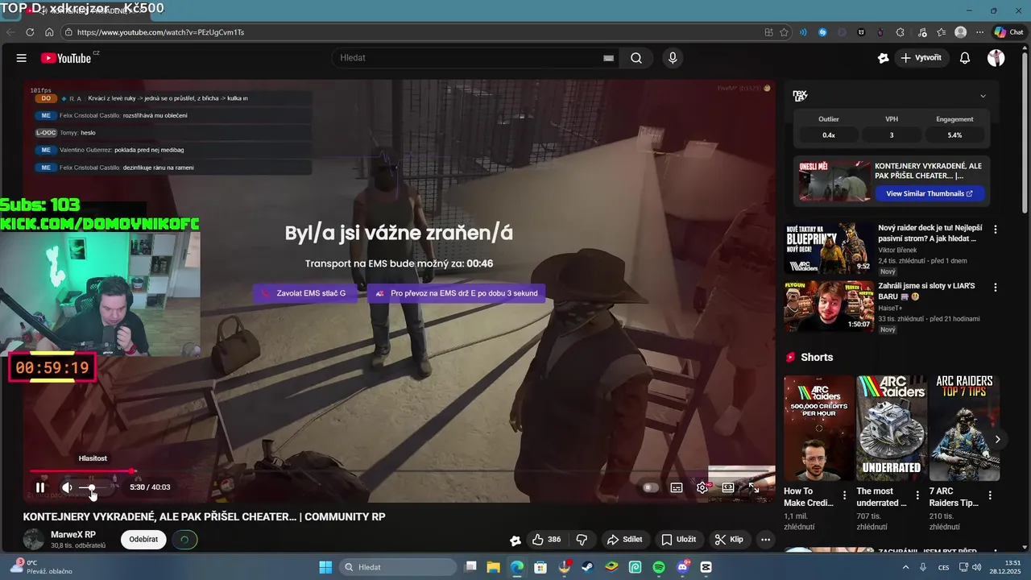Open the How To Make Credits short
The image size is (1031, 580).
[819, 428]
